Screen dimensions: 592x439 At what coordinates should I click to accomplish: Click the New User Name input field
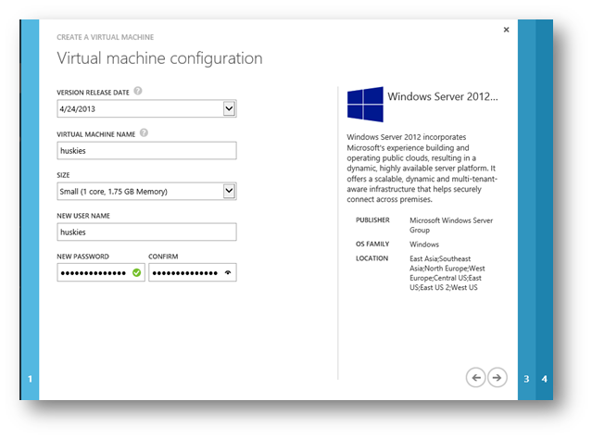(147, 232)
